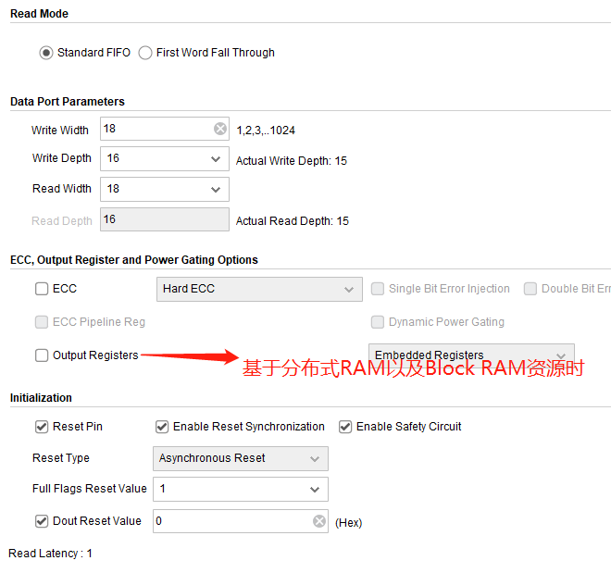Click the Reset Type label
Viewport: 611px width, 573px height.
[61, 457]
